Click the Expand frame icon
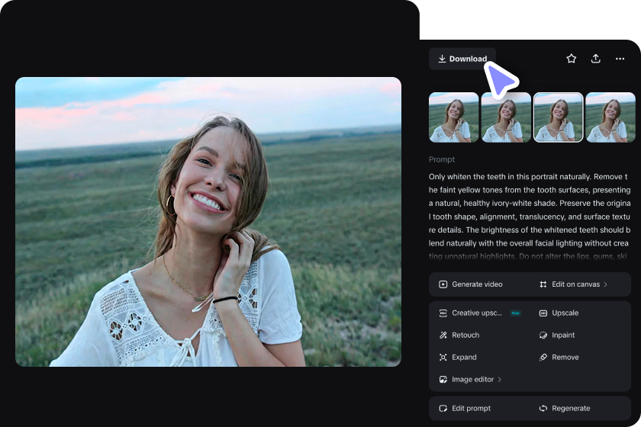641x427 pixels. (443, 358)
